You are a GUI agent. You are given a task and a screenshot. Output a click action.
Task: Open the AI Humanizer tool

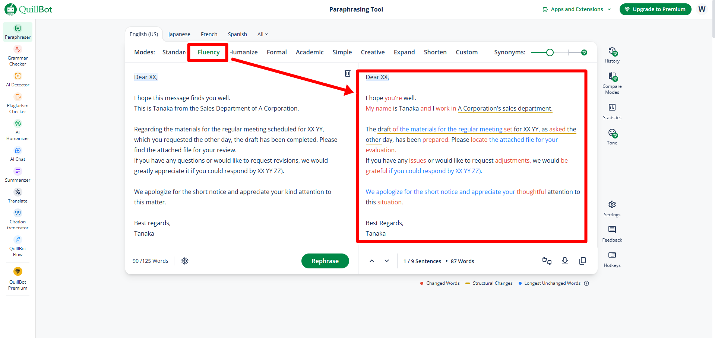[18, 130]
